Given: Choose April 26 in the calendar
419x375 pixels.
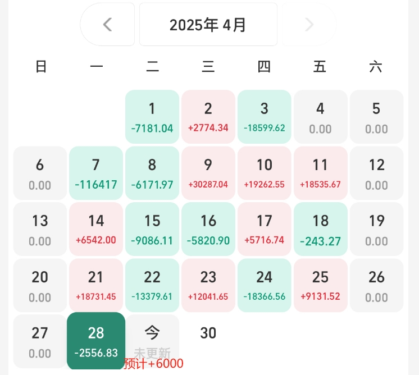Looking at the screenshot, I should click(x=376, y=285).
